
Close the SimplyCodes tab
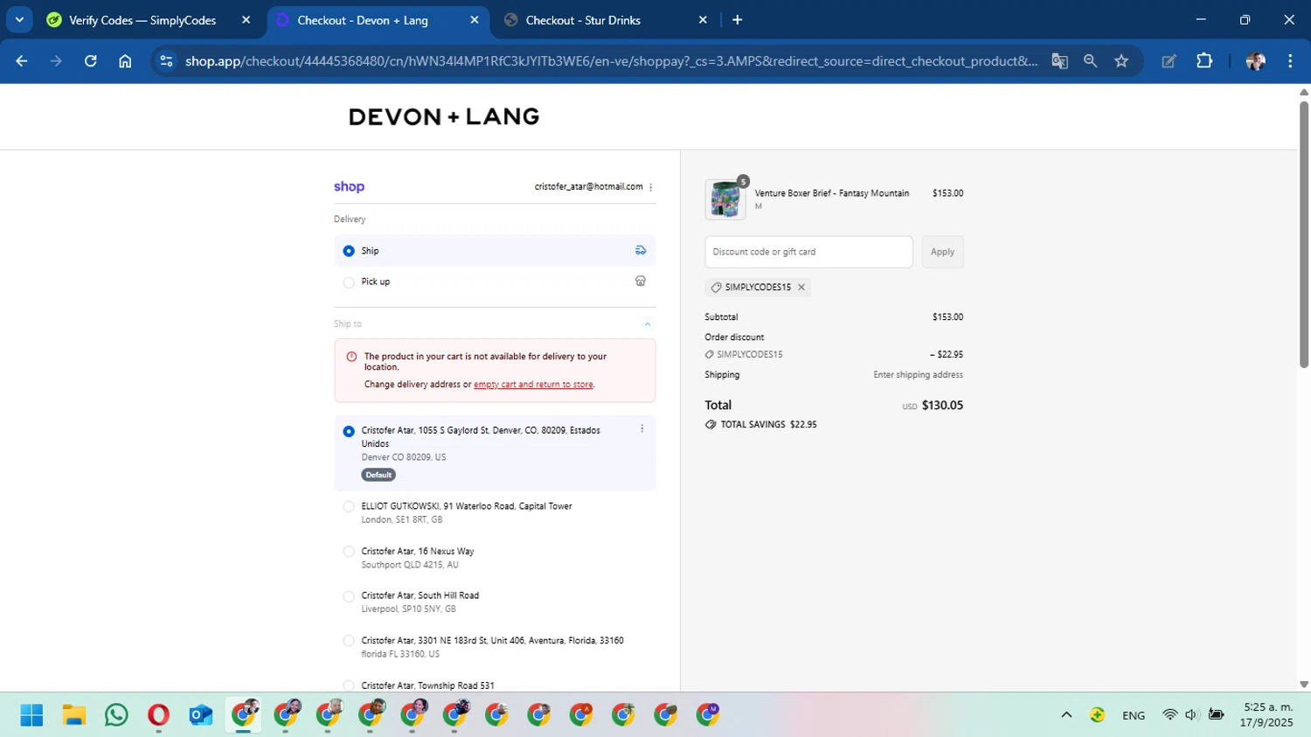[x=246, y=20]
